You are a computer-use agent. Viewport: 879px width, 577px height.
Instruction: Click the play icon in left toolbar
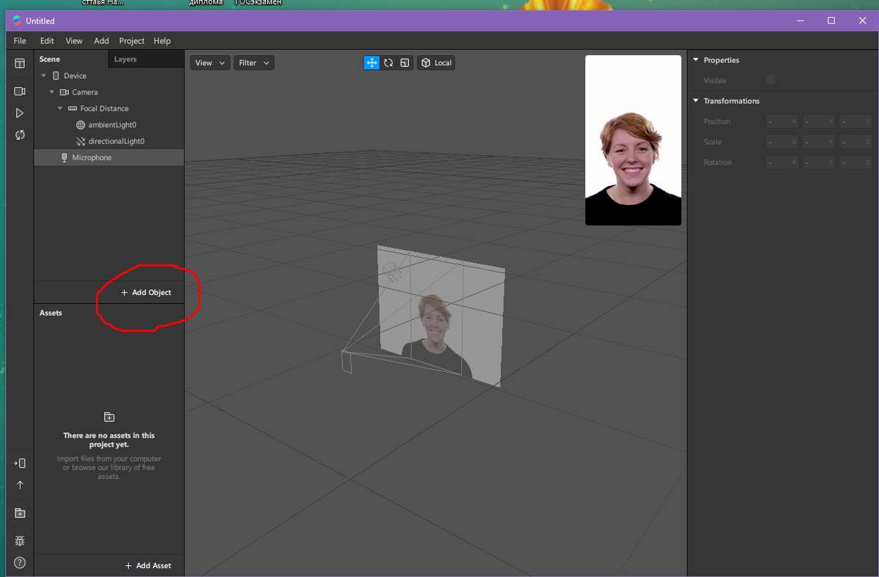[x=20, y=113]
